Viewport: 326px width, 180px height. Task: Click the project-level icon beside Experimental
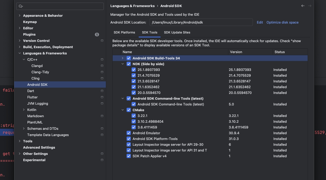pyautogui.click(x=102, y=160)
